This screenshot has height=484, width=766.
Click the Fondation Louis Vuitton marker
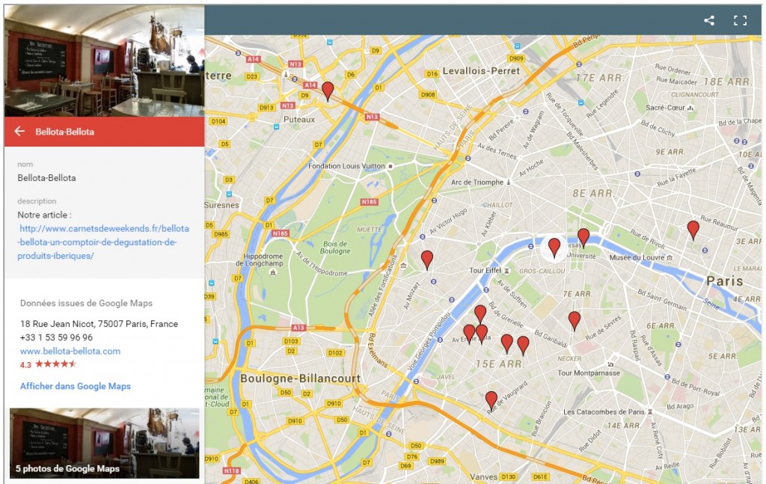tap(390, 166)
